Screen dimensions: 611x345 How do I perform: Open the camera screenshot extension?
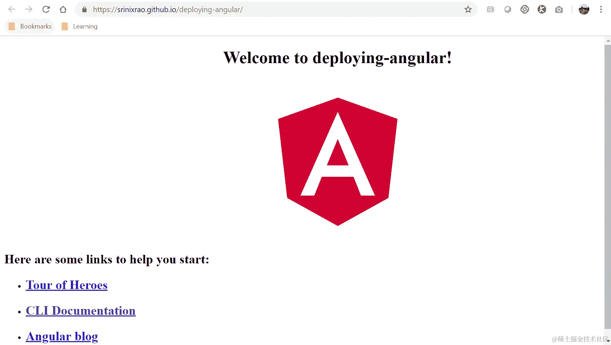pyautogui.click(x=559, y=10)
